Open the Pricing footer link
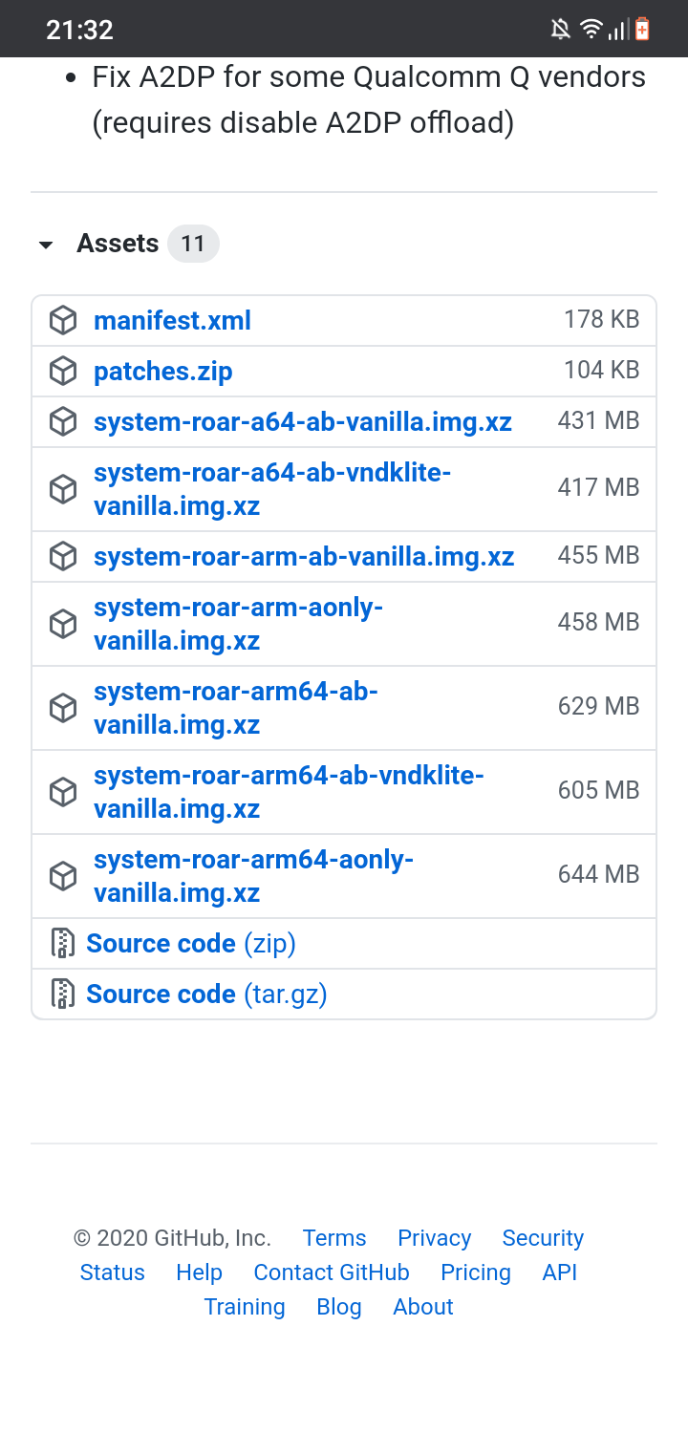Screen dimensions: 688x1433 click(475, 1273)
